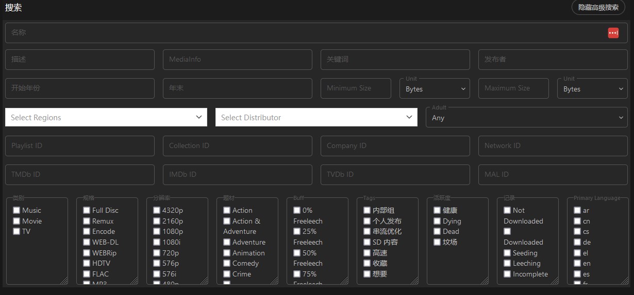
Task: Click the red password manager icon in name field
Action: tap(613, 33)
